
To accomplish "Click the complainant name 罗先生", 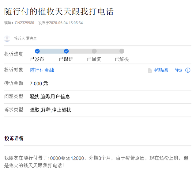I will (31, 38).
